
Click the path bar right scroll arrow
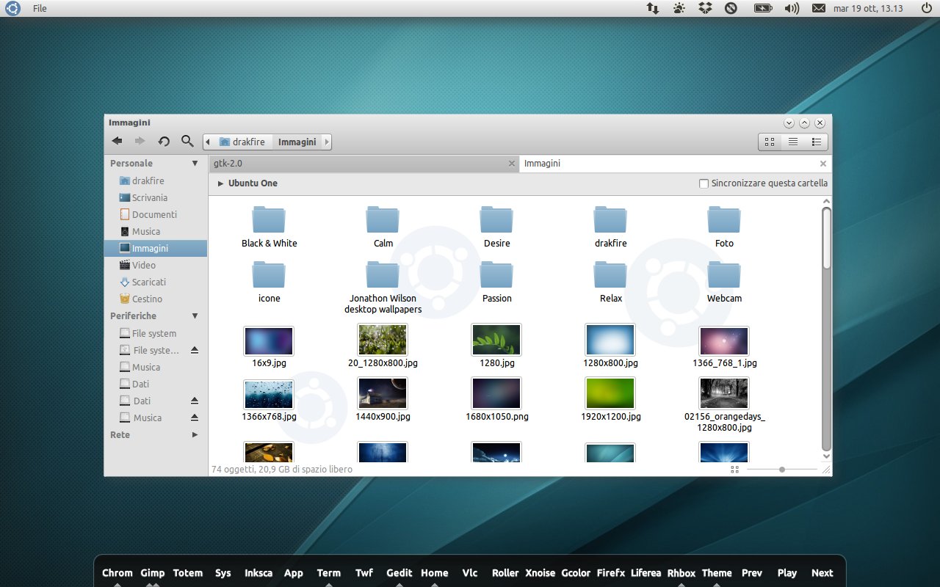click(326, 142)
